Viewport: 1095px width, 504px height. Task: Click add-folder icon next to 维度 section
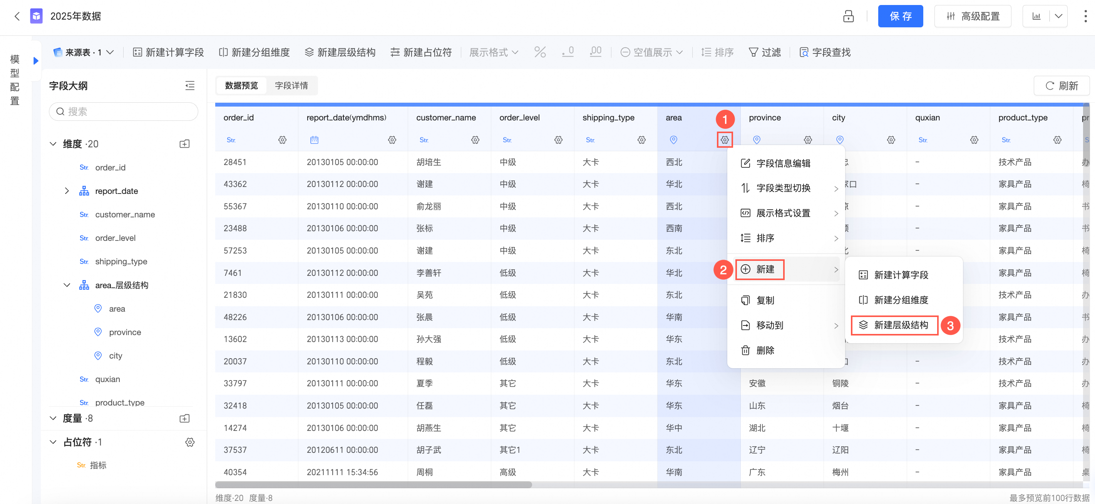184,144
